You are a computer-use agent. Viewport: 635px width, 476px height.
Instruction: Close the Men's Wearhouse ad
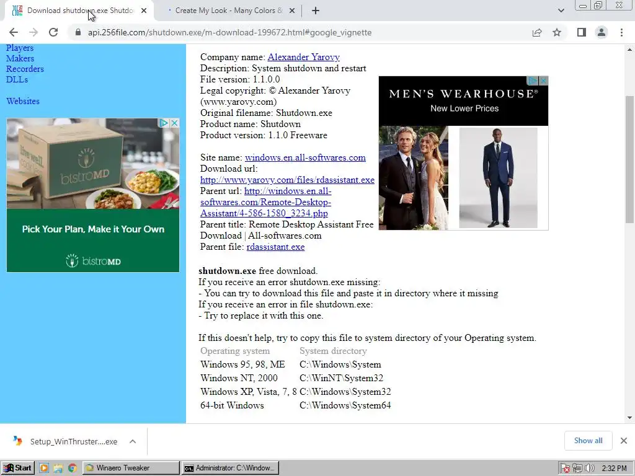click(543, 81)
